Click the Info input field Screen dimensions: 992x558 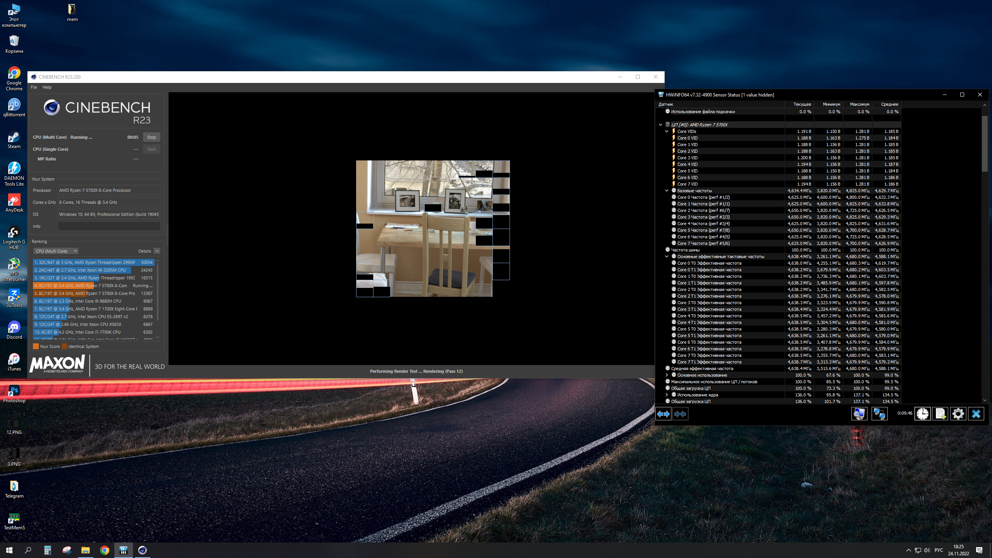click(x=109, y=226)
